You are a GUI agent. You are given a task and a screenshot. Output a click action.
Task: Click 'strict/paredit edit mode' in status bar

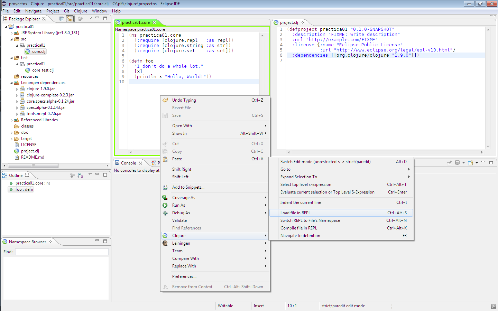[343, 306]
